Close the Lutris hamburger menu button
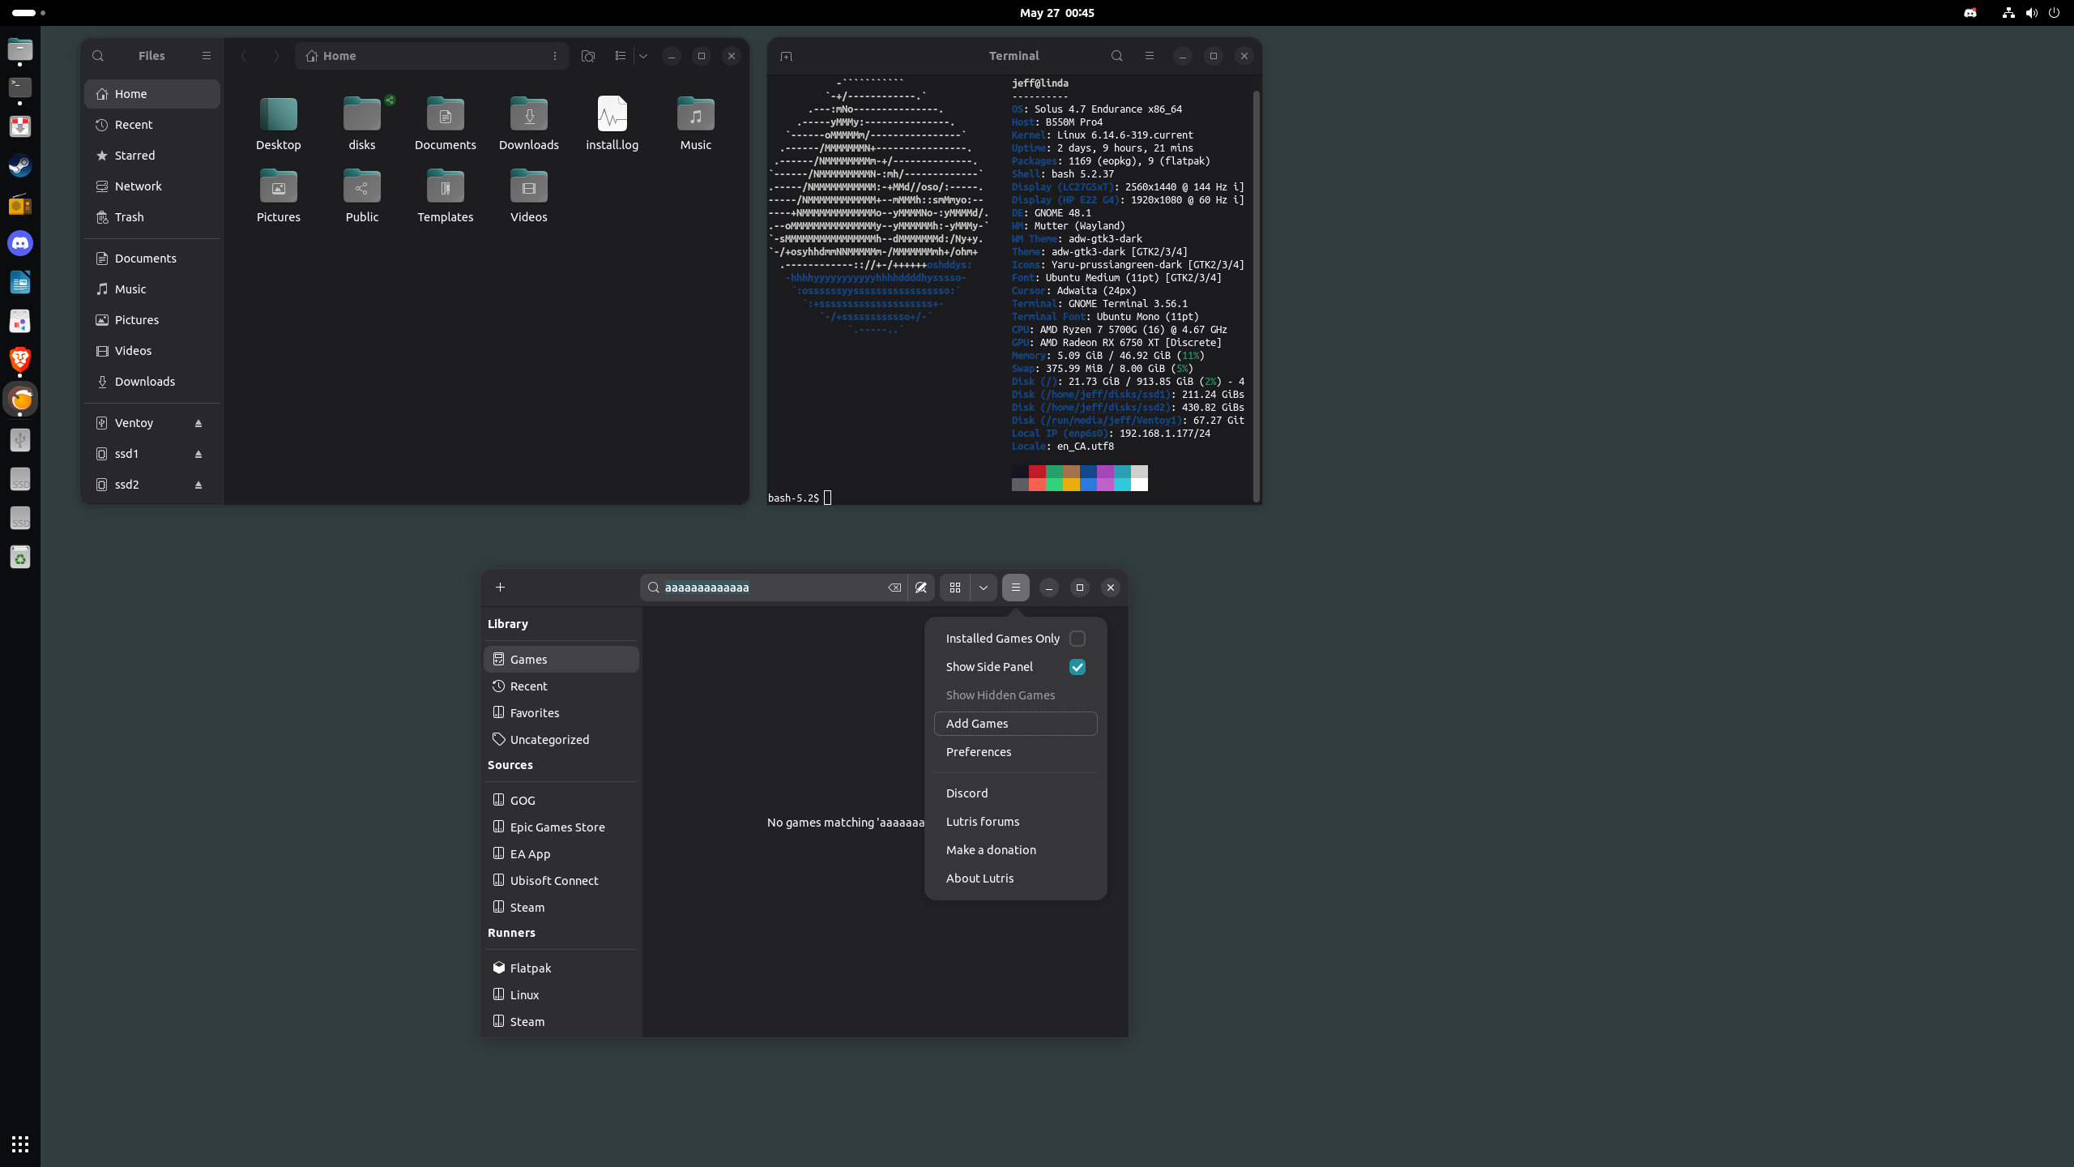This screenshot has height=1167, width=2074. (x=1016, y=588)
